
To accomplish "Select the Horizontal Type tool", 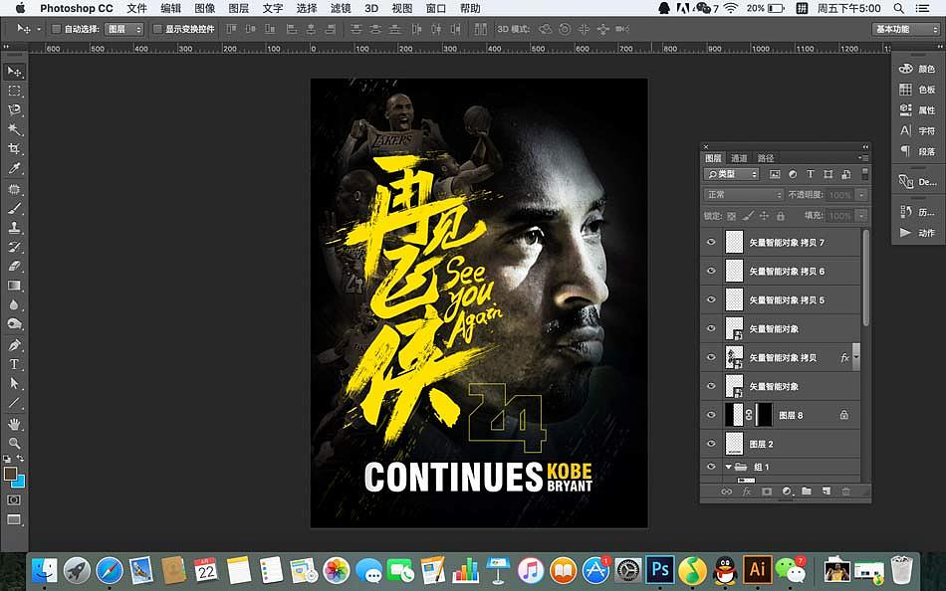I will [x=15, y=364].
